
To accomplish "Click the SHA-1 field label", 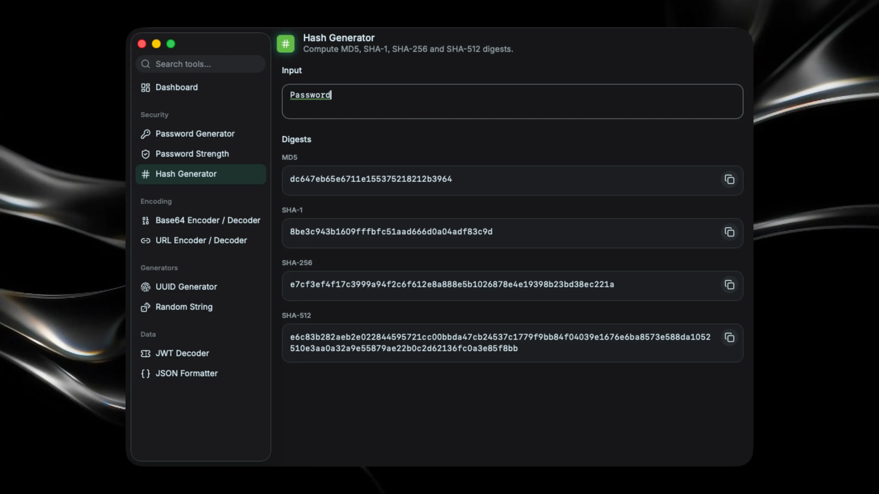I will (292, 210).
